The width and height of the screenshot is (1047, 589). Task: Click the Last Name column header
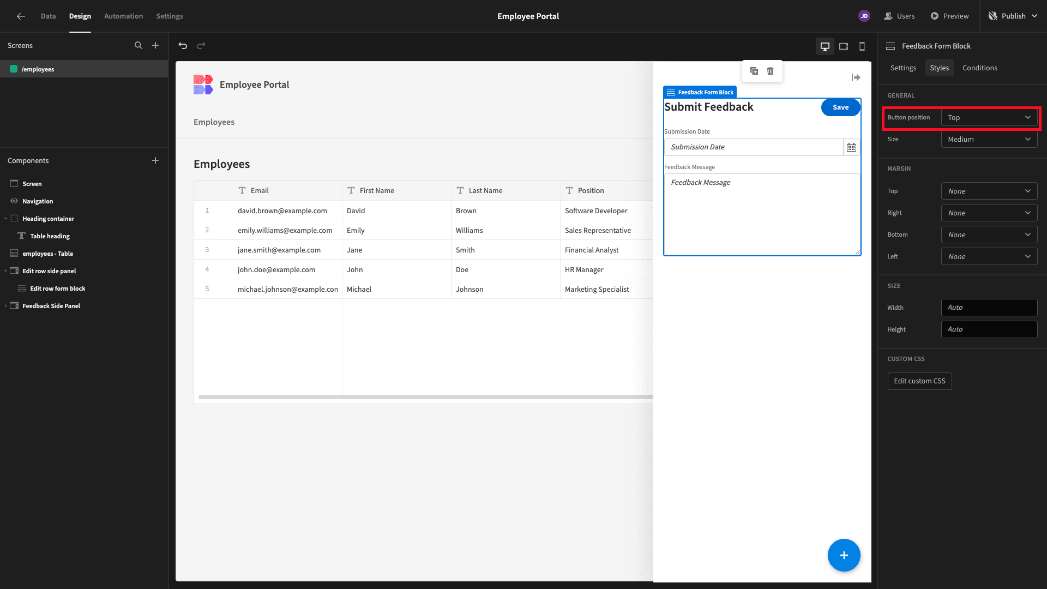click(506, 191)
